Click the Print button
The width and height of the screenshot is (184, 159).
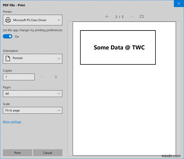(x=17, y=153)
